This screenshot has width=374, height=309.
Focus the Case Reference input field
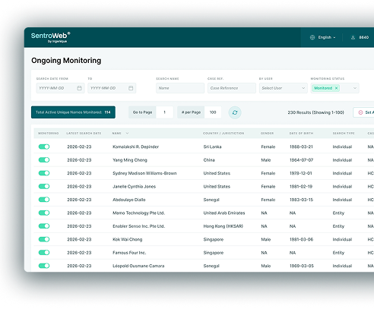[232, 88]
